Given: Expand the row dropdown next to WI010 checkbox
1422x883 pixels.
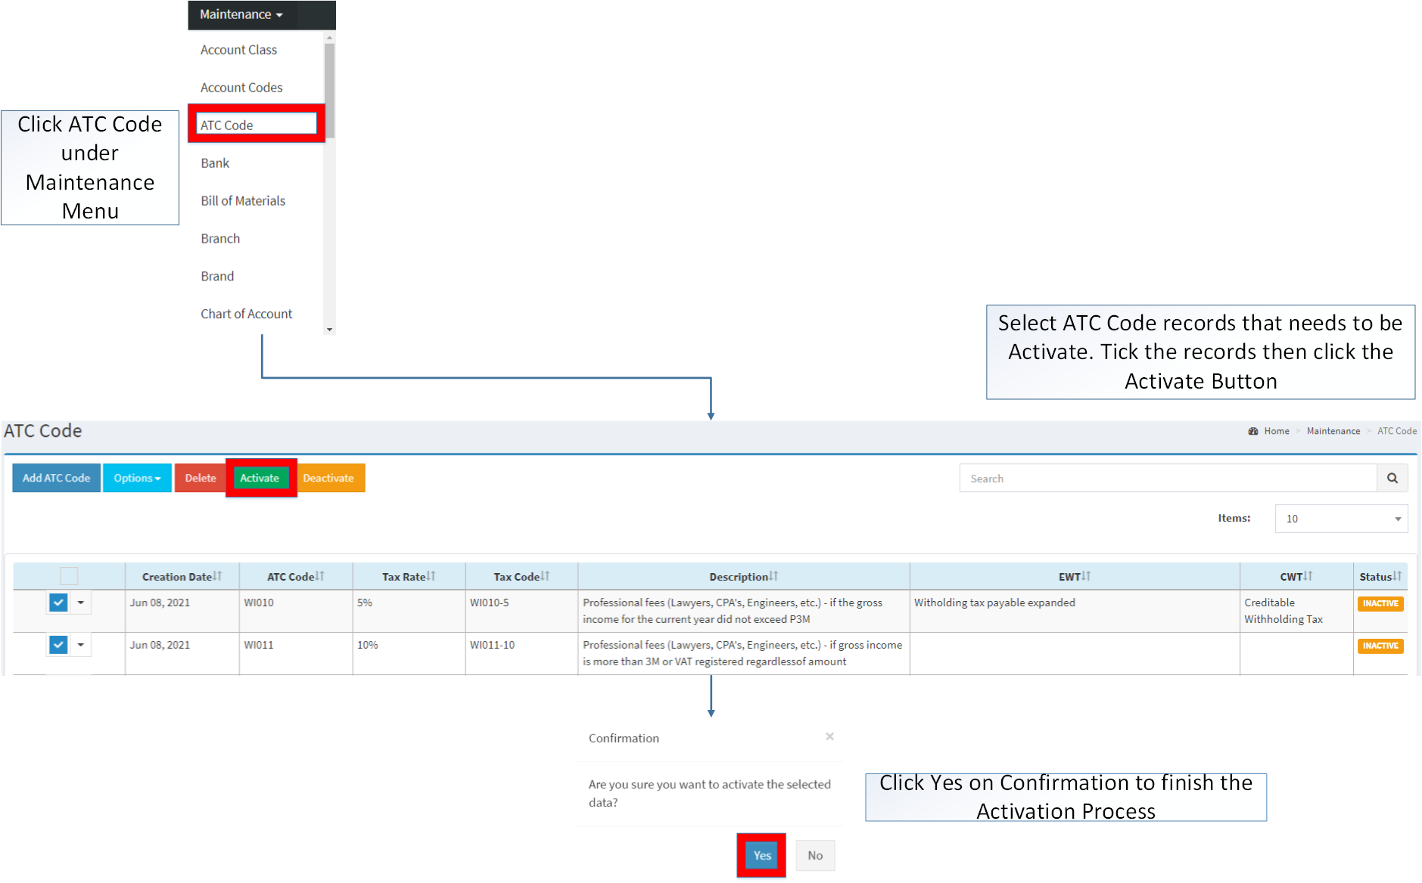Looking at the screenshot, I should (80, 603).
